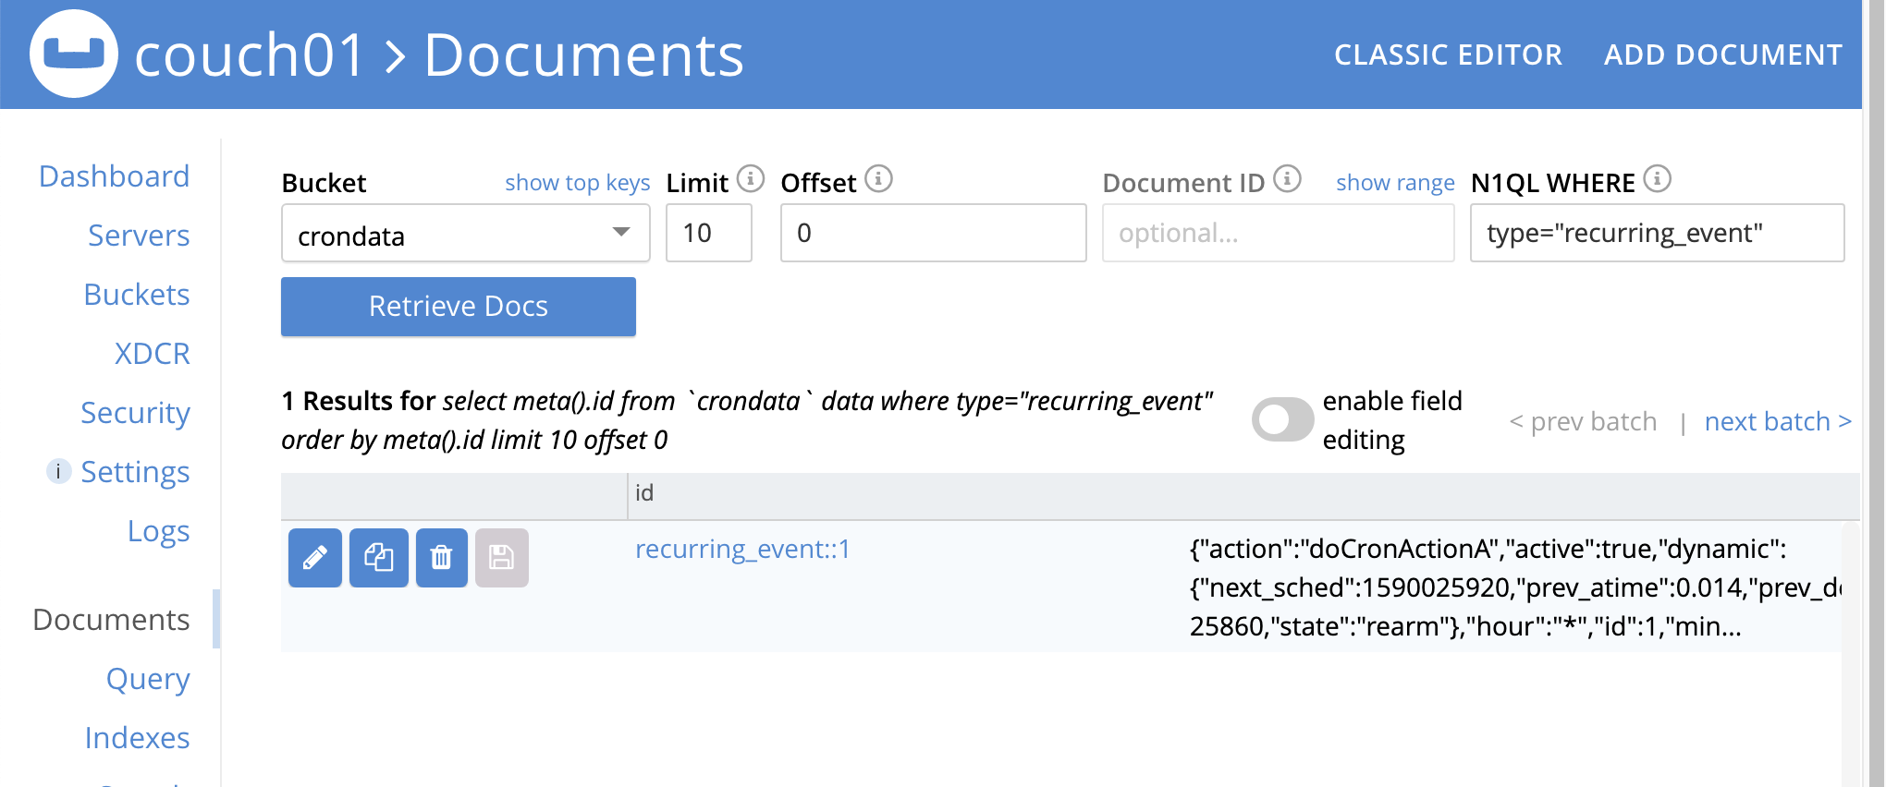Click the Document ID optional field
The image size is (1886, 787).
point(1279,233)
